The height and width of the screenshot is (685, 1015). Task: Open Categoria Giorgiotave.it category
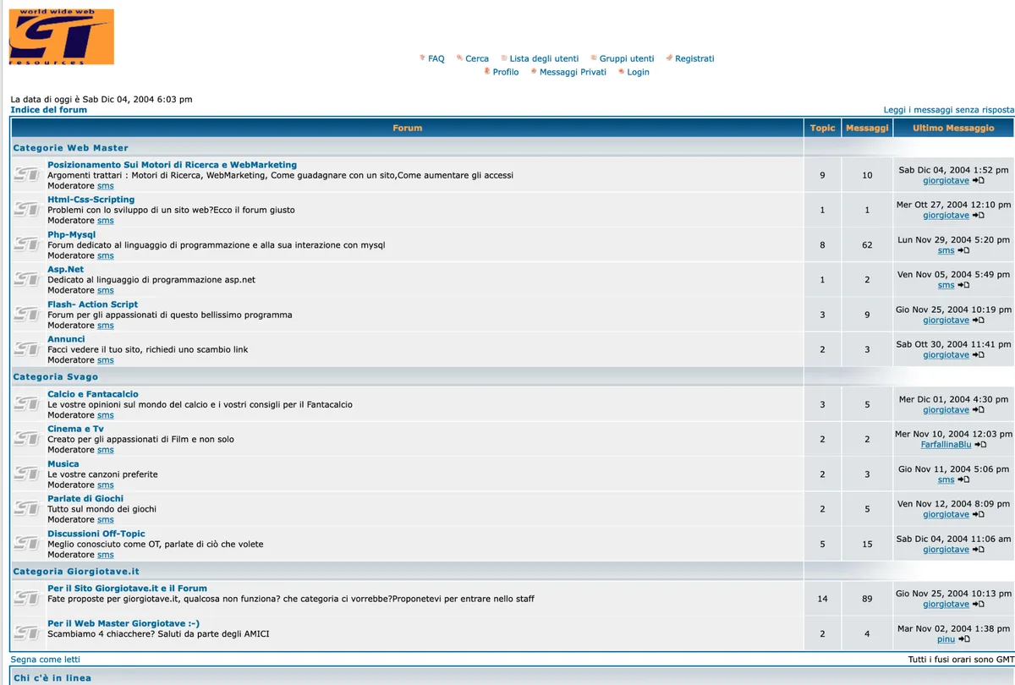pos(76,572)
